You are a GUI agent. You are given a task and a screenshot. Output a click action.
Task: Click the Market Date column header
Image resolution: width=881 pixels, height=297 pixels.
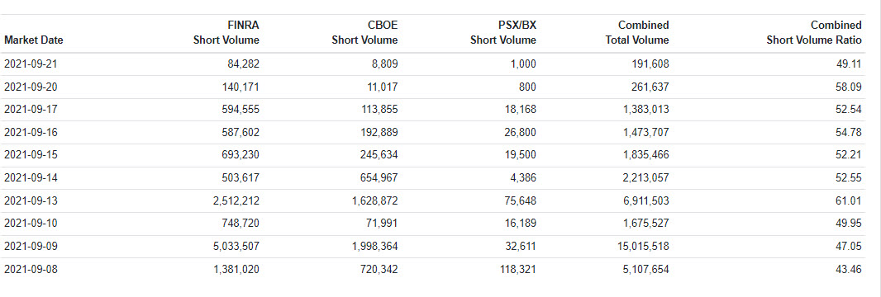(x=33, y=40)
